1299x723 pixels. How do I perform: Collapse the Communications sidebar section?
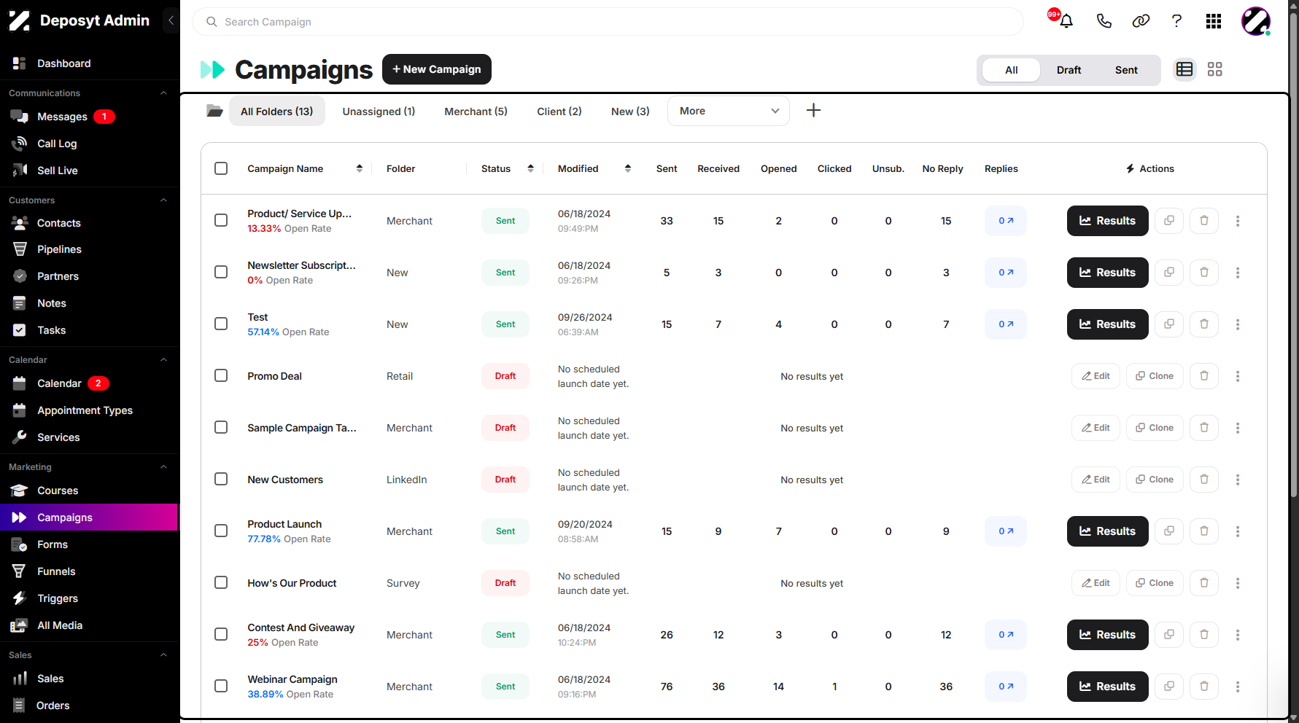pos(163,93)
